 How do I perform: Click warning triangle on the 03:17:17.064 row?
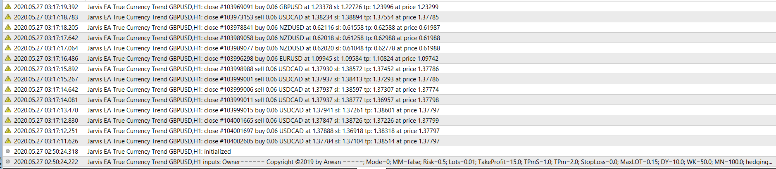pyautogui.click(x=8, y=48)
